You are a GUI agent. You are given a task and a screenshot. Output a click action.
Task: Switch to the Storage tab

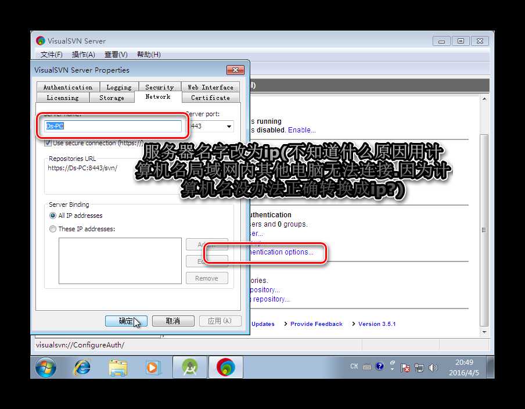tap(112, 98)
